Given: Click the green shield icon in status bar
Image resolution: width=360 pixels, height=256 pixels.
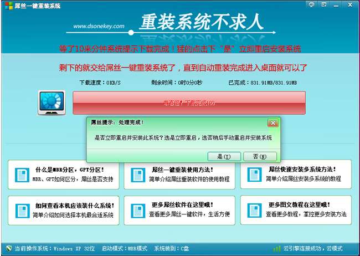Looking at the screenshot, I should tap(8, 249).
